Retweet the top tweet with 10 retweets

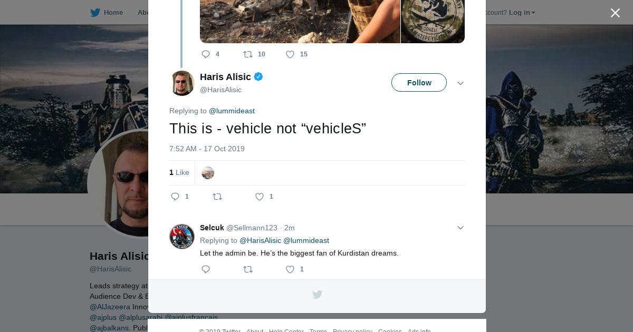(x=248, y=54)
